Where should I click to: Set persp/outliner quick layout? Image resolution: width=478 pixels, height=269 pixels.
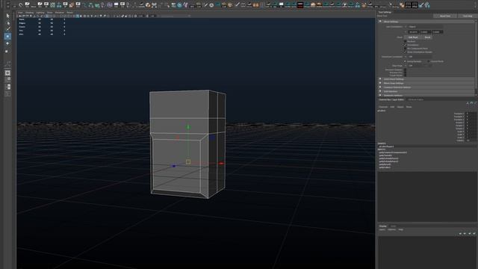[7, 87]
